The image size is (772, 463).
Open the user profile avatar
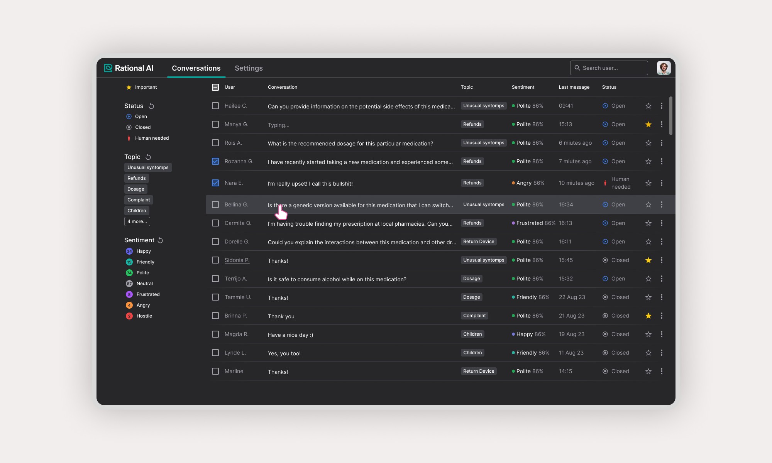click(x=664, y=68)
